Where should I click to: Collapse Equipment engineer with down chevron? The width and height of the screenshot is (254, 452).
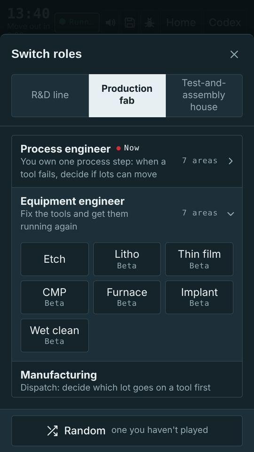coord(230,214)
